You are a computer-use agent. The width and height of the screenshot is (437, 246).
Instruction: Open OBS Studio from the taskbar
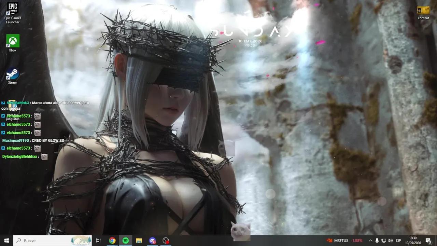166,241
